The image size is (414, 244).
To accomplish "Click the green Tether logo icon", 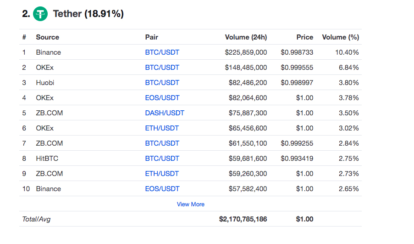I will 40,14.
